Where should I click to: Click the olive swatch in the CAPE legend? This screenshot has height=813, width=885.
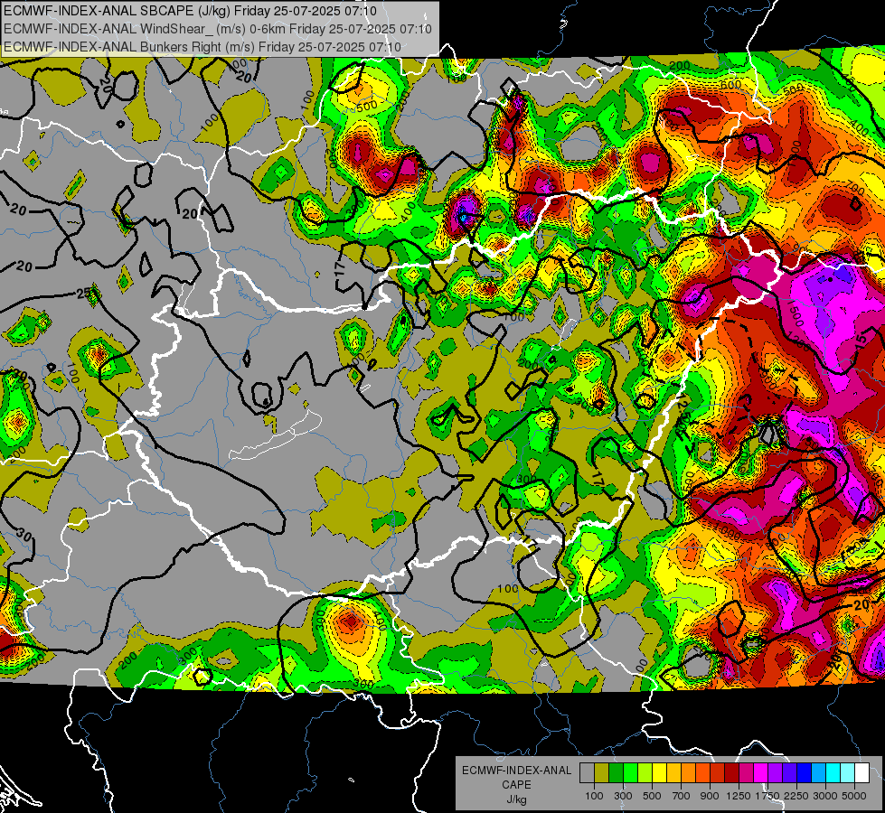602,773
